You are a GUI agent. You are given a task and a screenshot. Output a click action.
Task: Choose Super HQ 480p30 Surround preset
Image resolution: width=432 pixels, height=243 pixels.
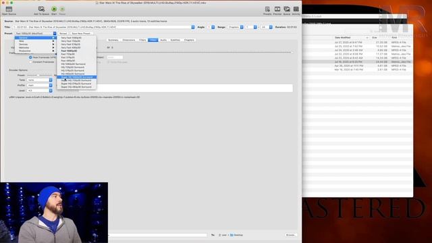76,87
